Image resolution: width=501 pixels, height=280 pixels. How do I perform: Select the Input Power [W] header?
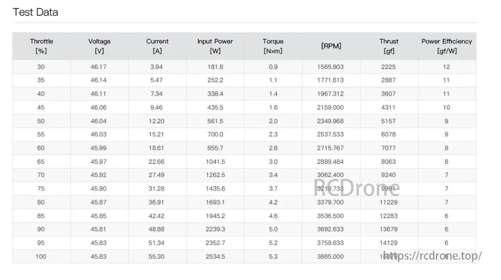point(215,46)
